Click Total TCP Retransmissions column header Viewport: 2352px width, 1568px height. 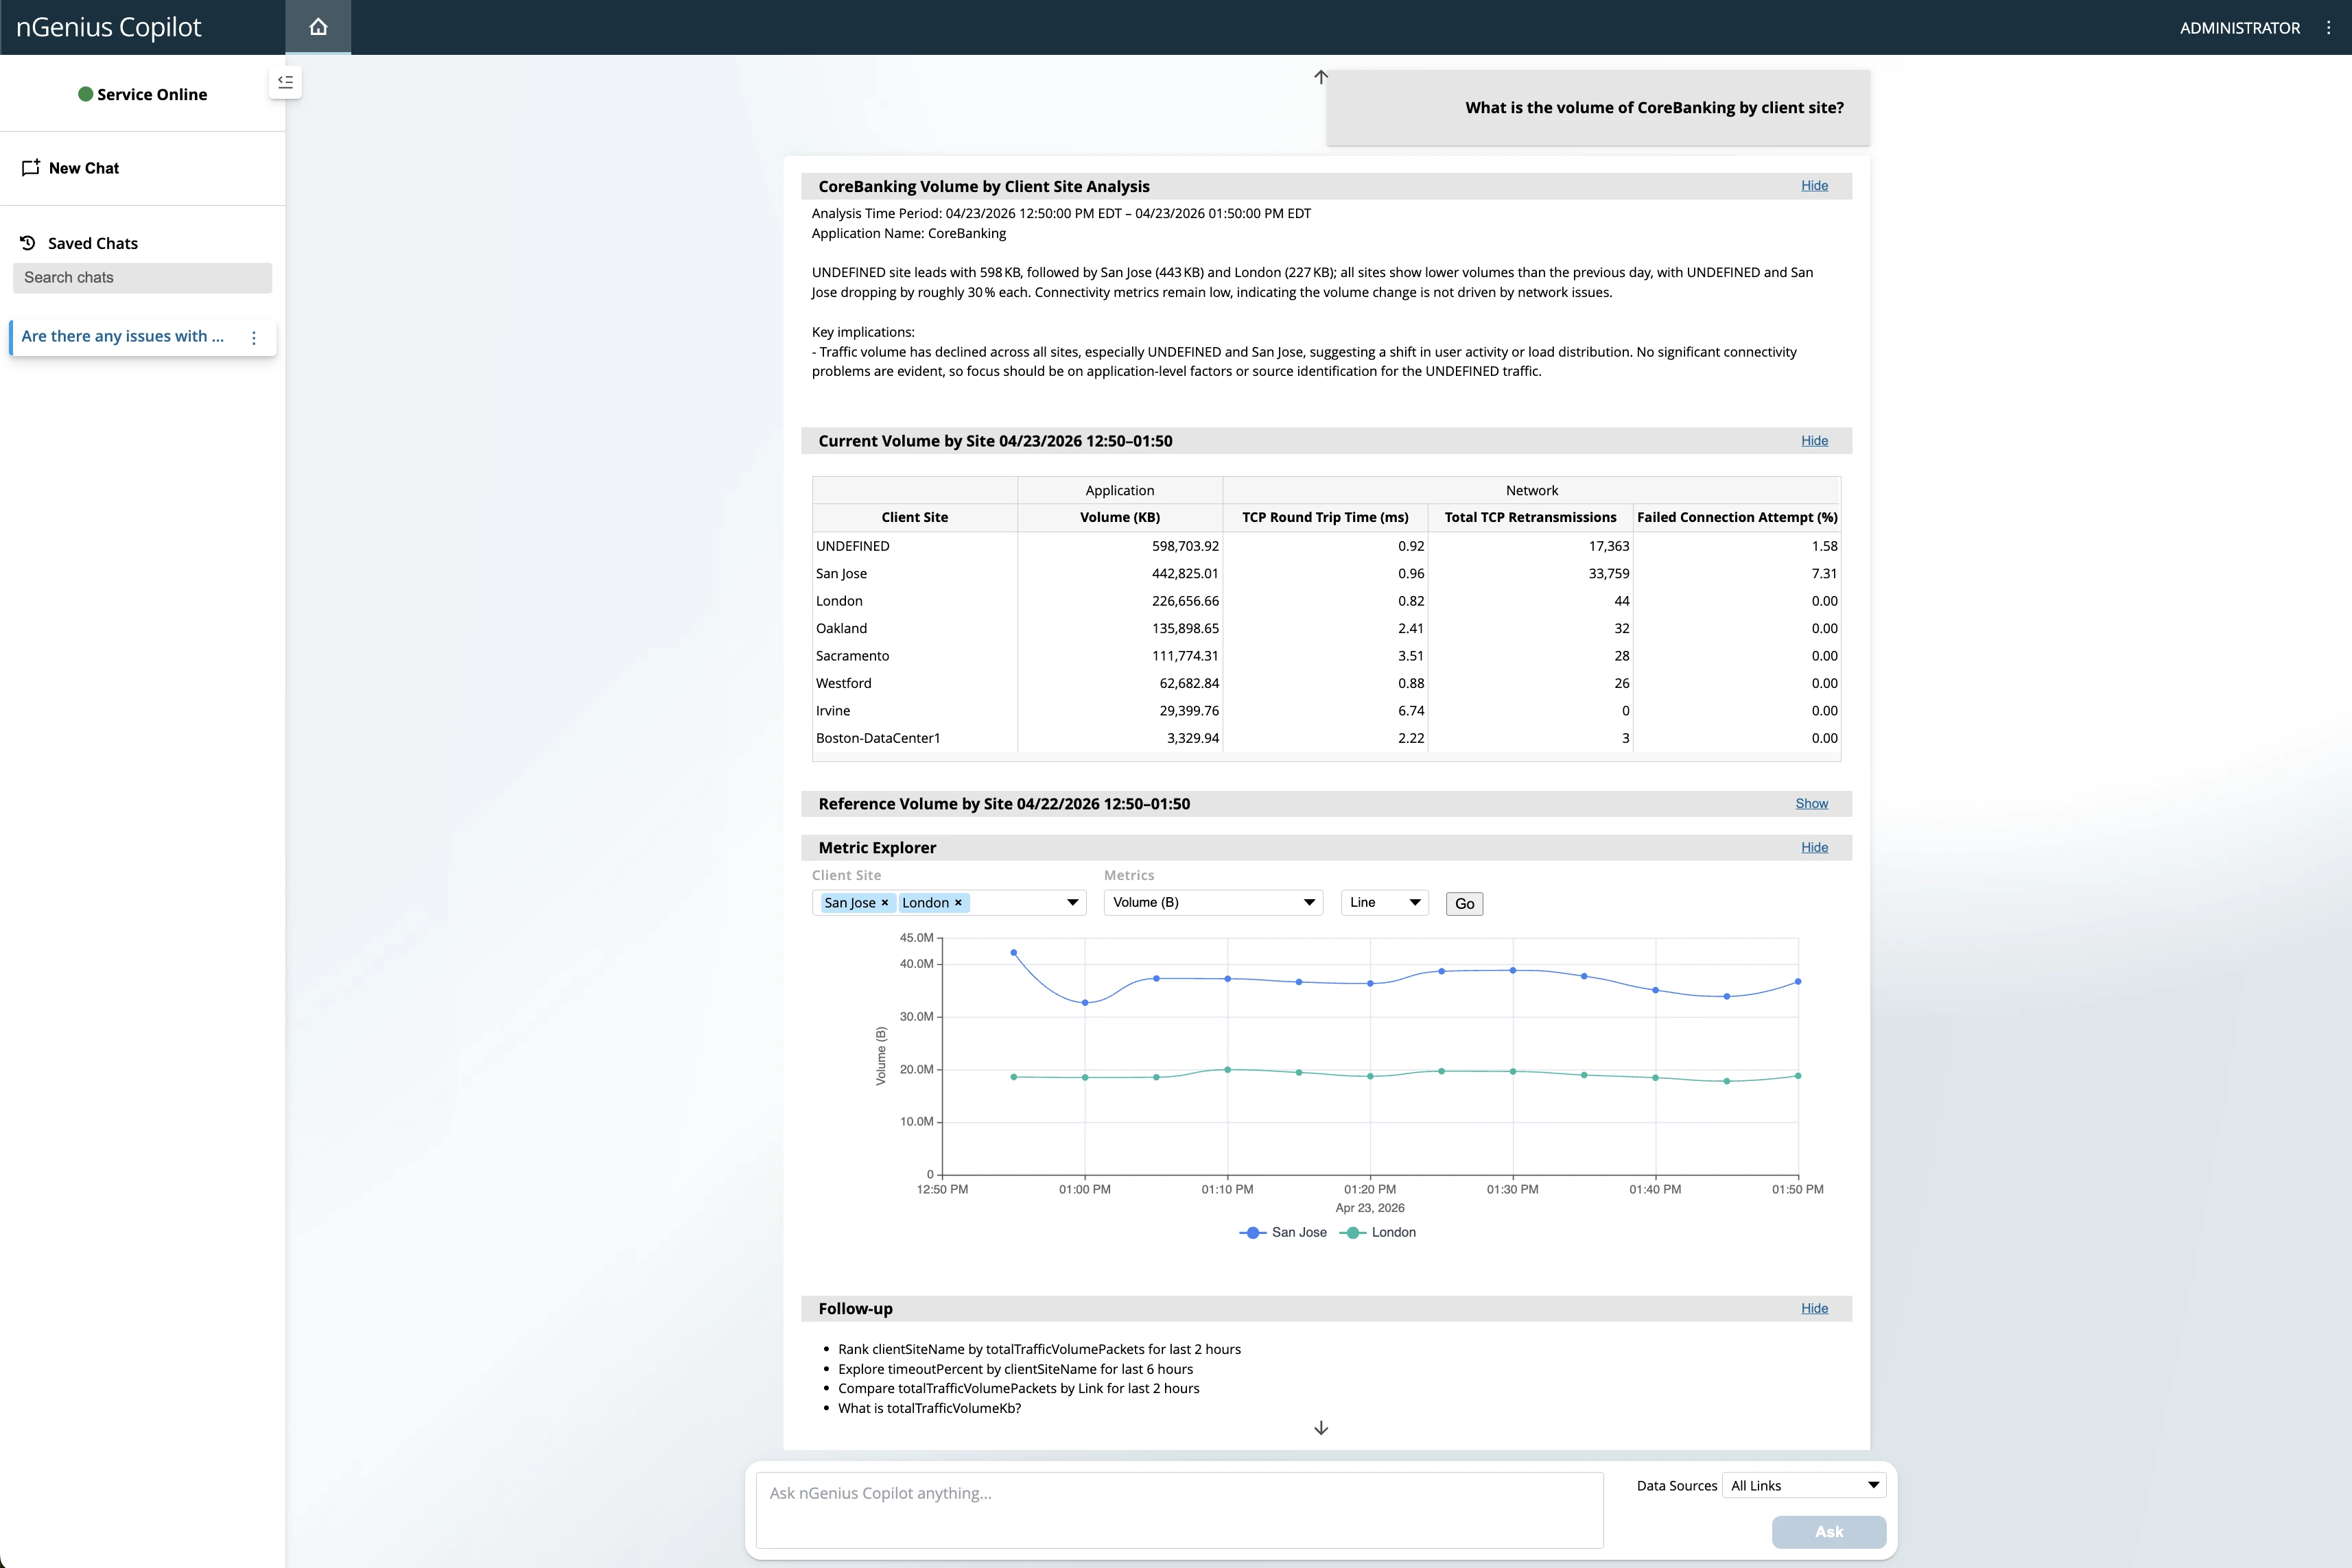pos(1530,518)
